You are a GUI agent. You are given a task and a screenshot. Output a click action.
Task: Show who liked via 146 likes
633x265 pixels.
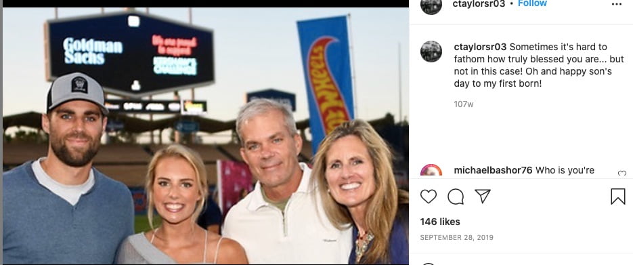(x=440, y=222)
